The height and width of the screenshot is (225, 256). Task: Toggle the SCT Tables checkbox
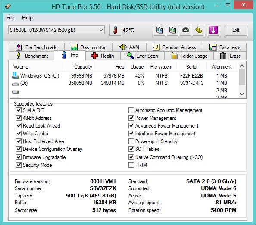click(131, 149)
